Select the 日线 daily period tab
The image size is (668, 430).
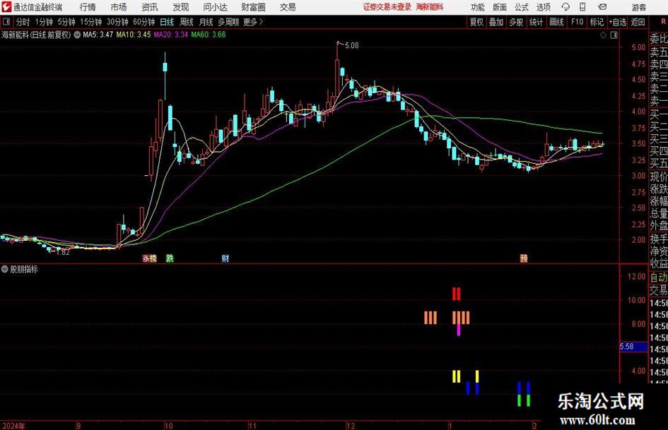(x=167, y=22)
